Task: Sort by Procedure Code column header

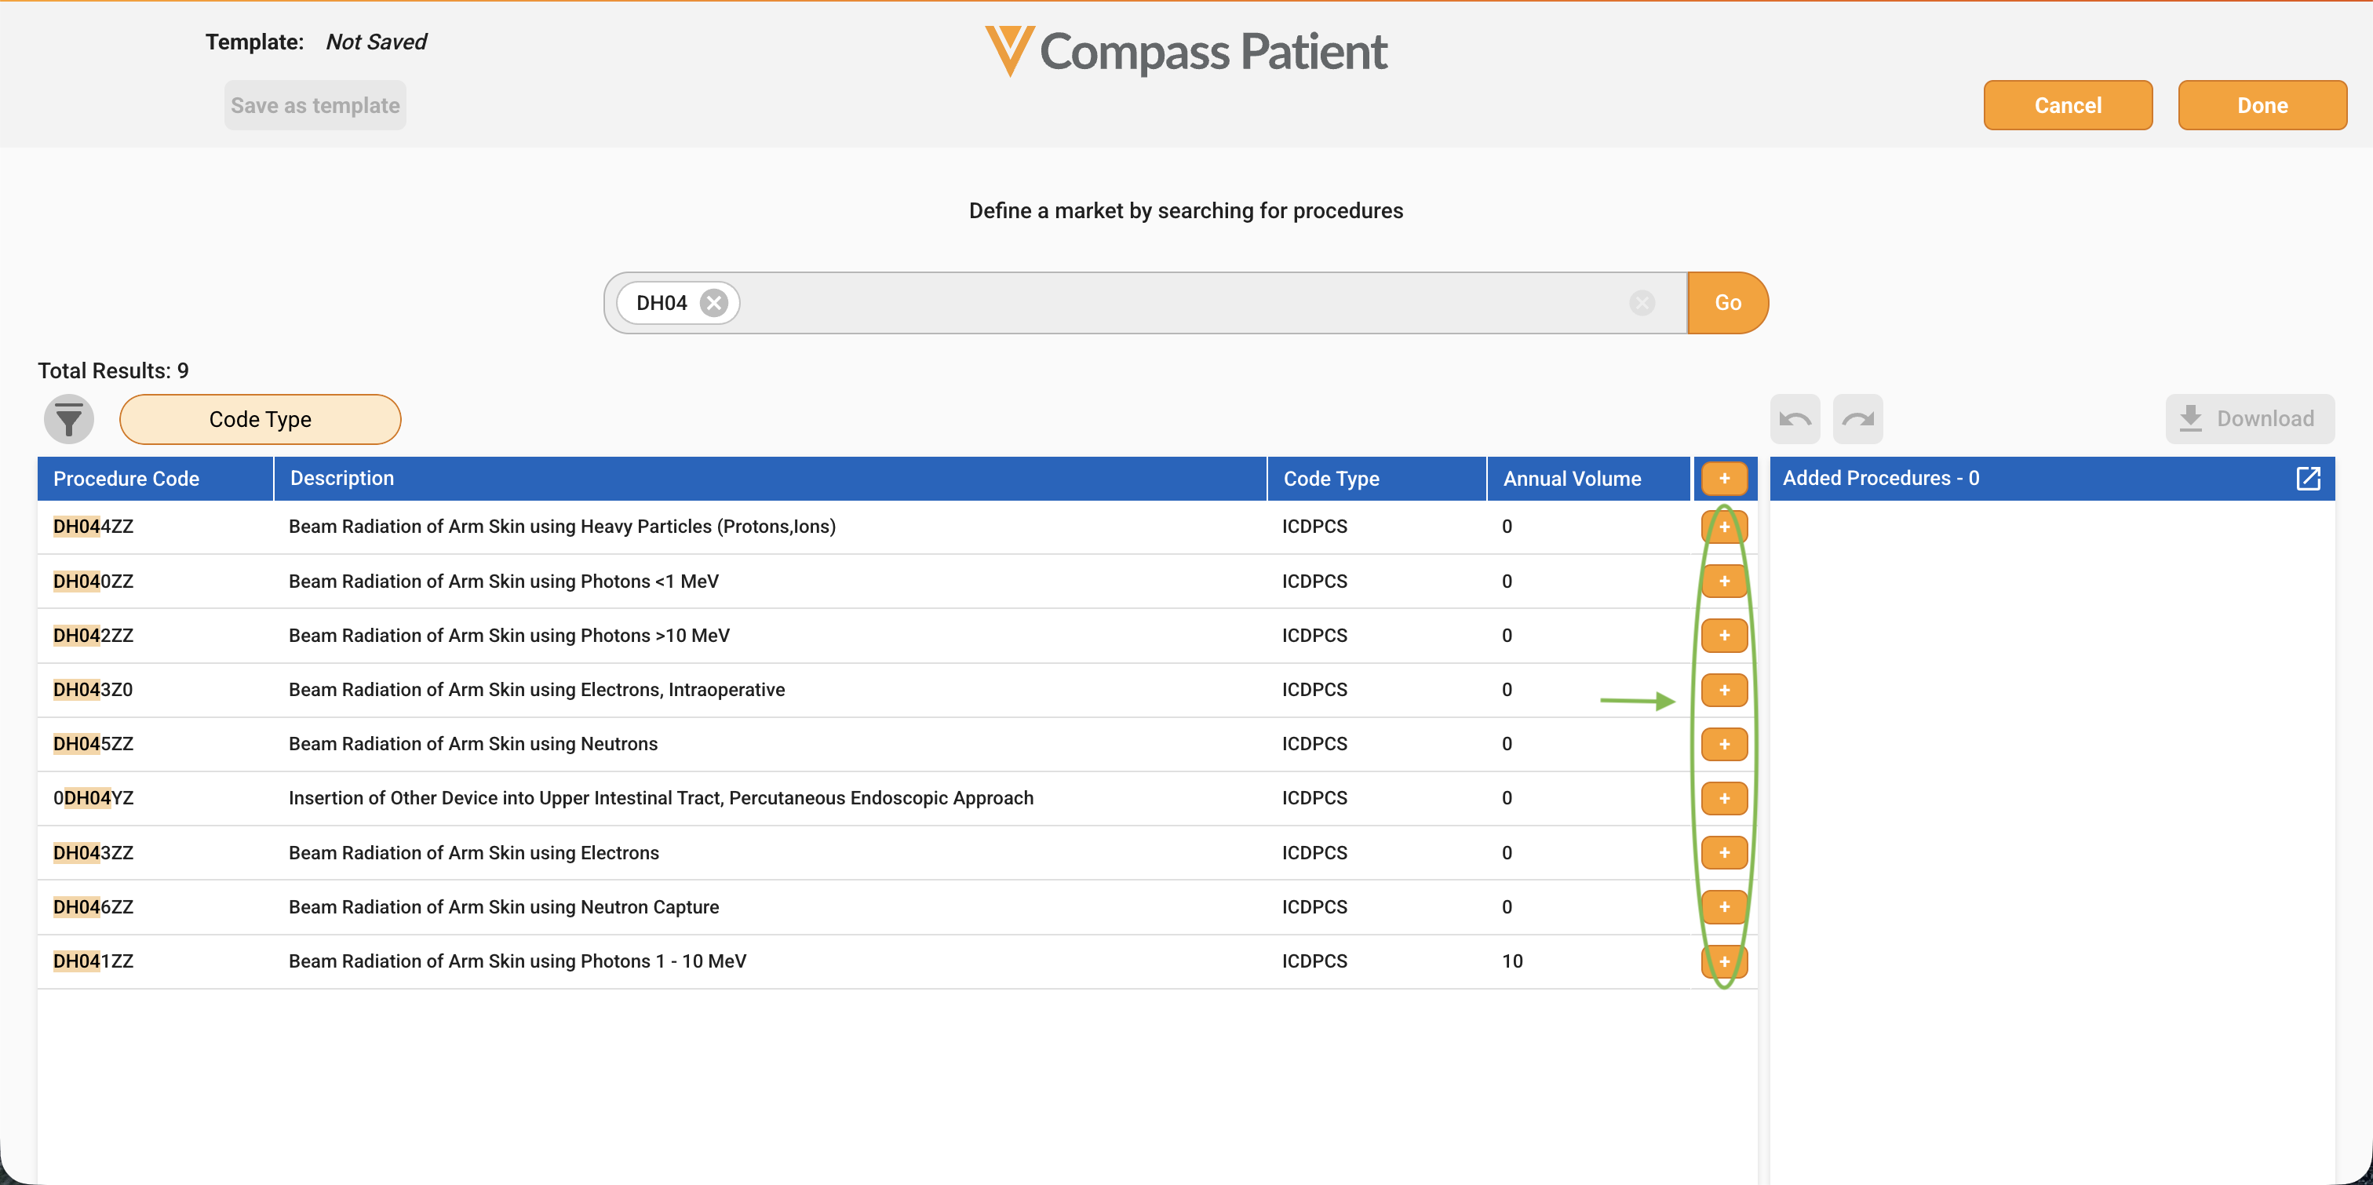Action: [x=126, y=478]
